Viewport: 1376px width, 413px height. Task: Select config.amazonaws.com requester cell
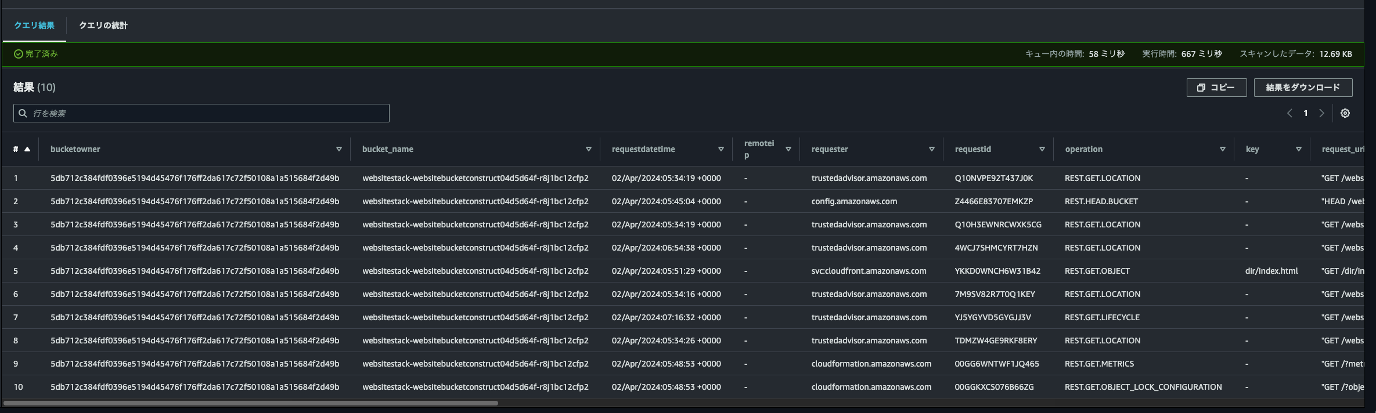pos(854,201)
